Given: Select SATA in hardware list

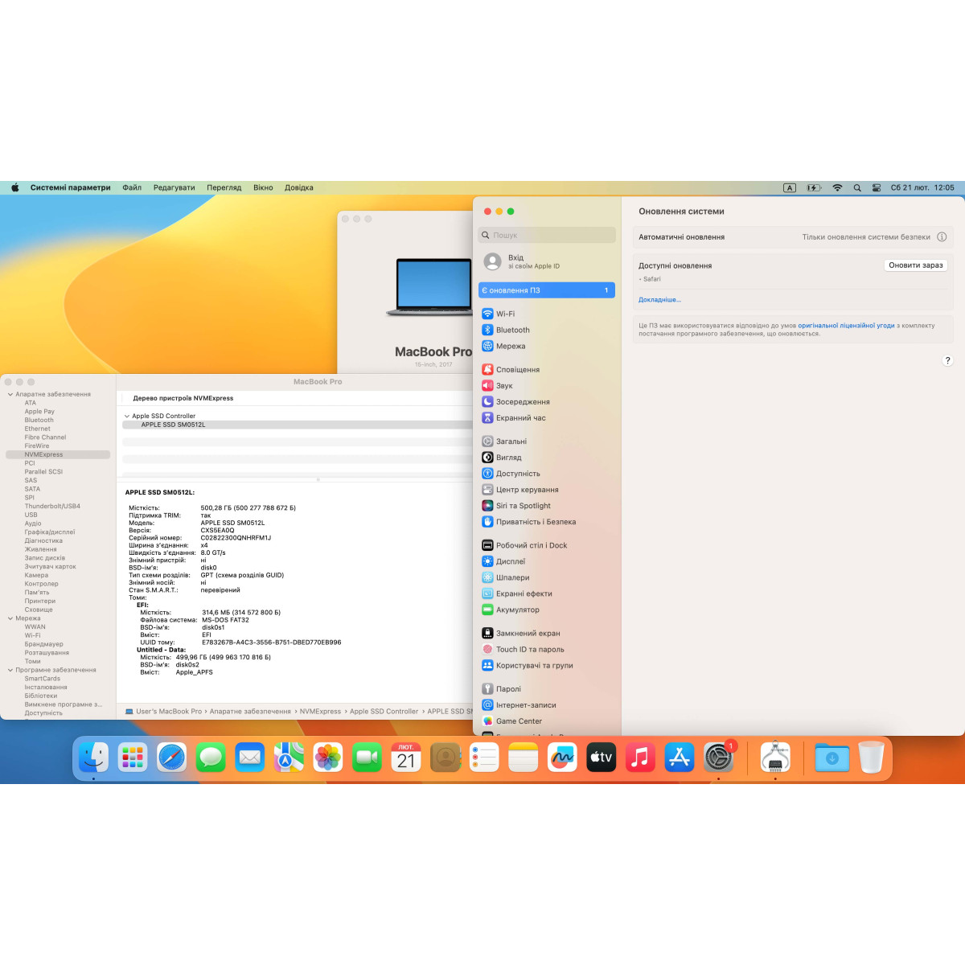Looking at the screenshot, I should click(32, 489).
